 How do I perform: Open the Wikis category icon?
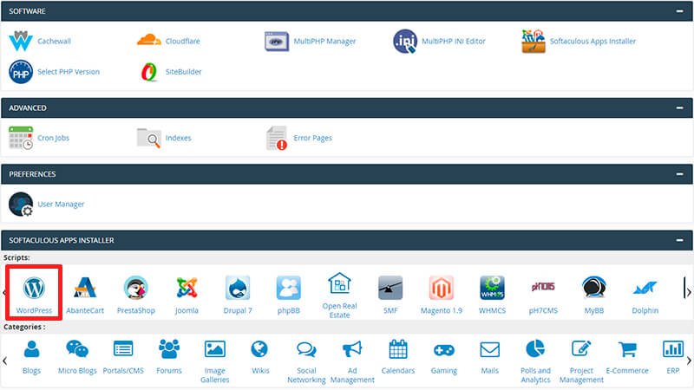259,349
